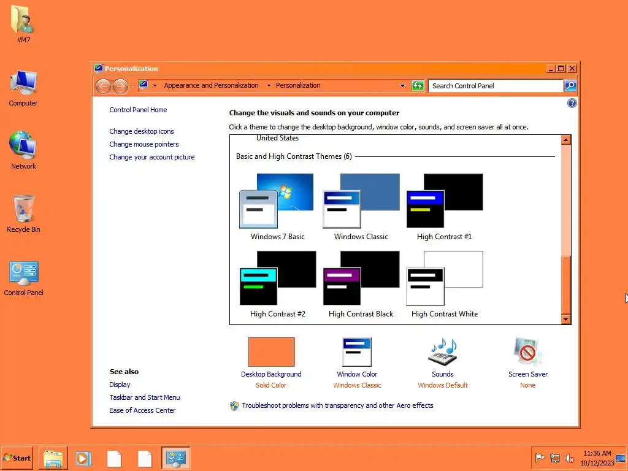
Task: Click in the Search Control Panel field
Action: pos(496,86)
